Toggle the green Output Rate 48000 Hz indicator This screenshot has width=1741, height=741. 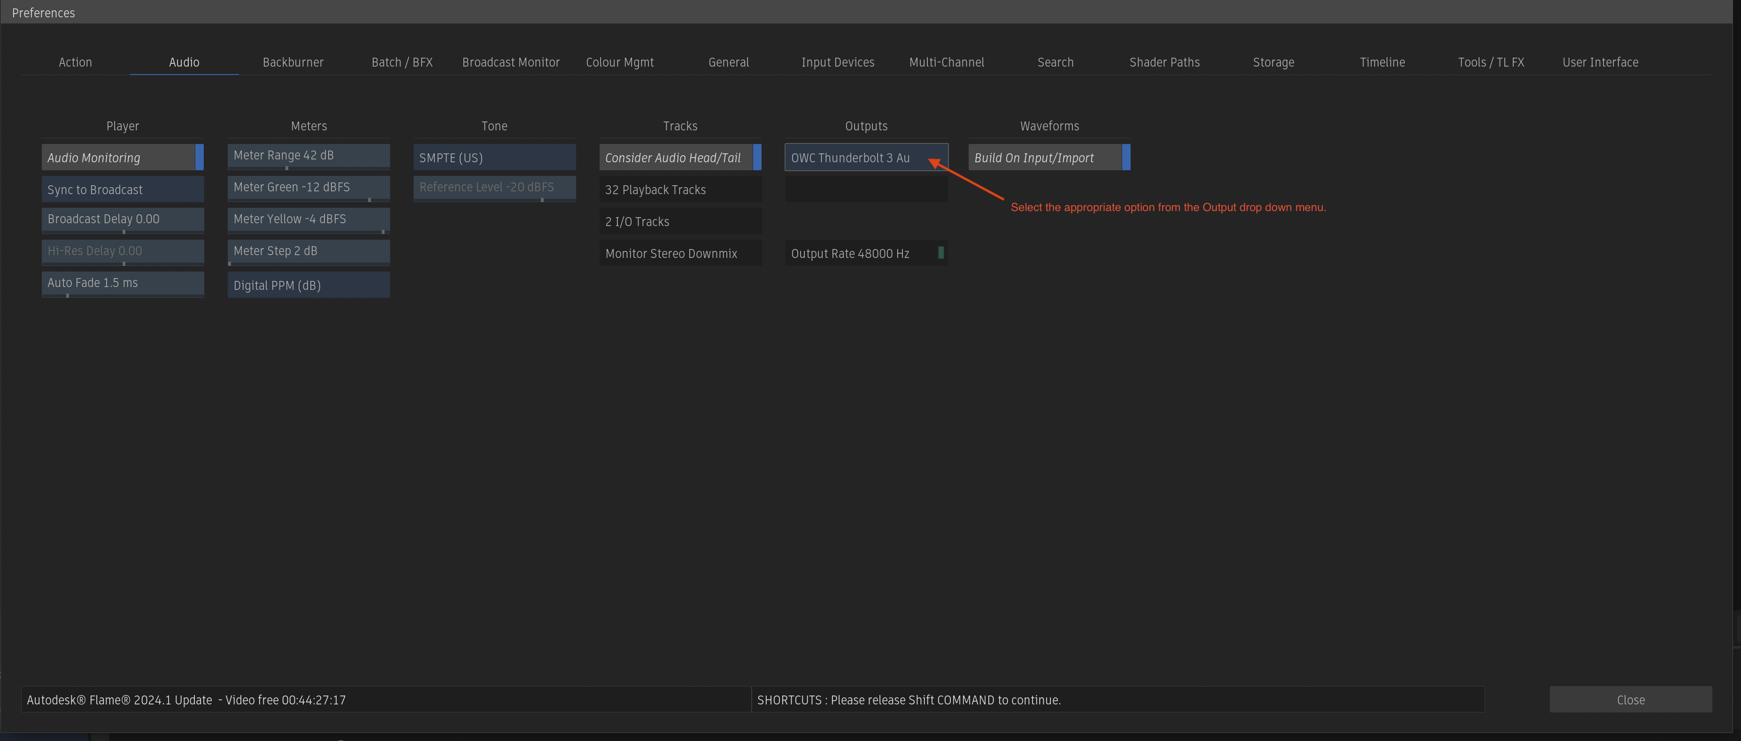[941, 253]
